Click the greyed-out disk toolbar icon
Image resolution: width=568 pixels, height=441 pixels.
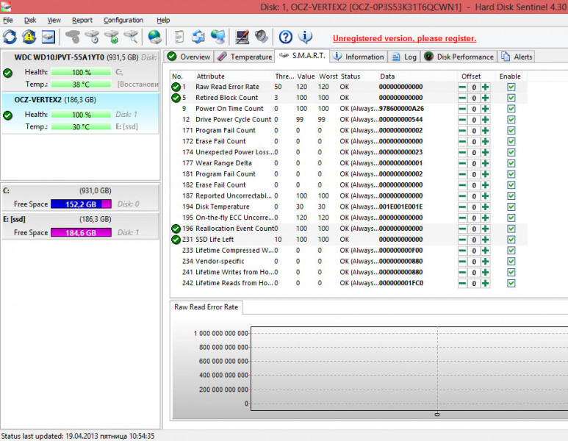[73, 37]
